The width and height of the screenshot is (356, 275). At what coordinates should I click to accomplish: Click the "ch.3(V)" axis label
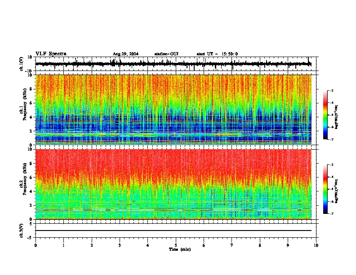click(x=22, y=231)
